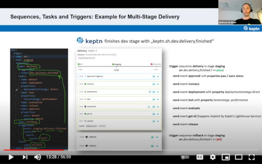Screen dimensions: 262x164
Task: Click the release task icon
Action: pyautogui.click(x=85, y=121)
